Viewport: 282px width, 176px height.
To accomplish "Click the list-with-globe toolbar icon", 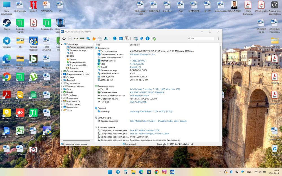I will pos(136,38).
